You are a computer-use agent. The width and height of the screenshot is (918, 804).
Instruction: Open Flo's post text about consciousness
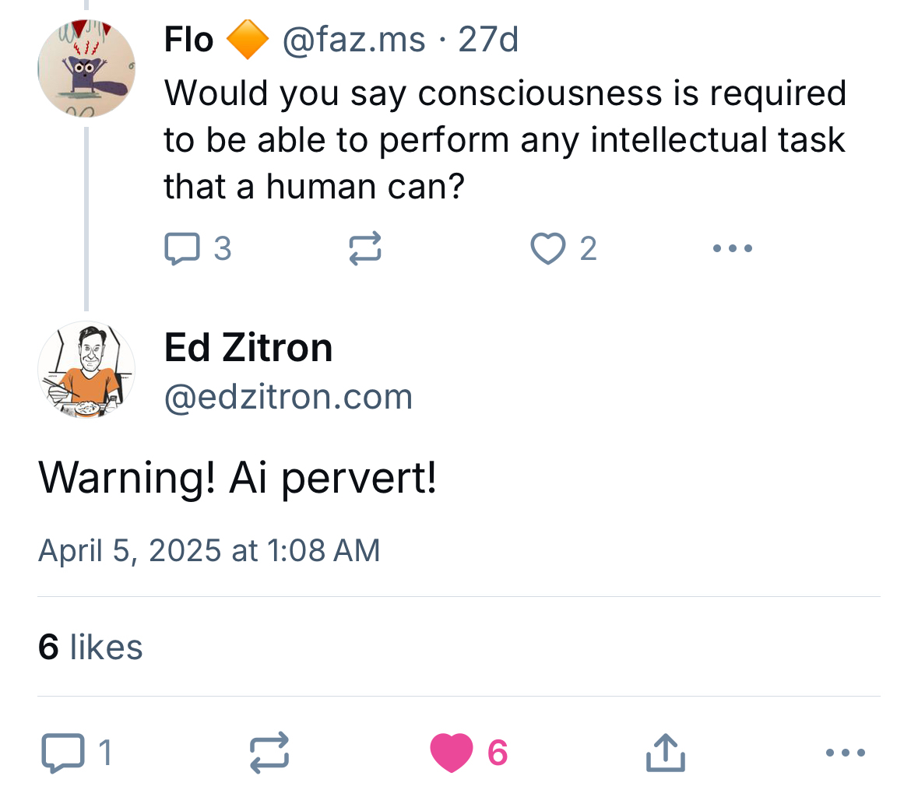505,140
